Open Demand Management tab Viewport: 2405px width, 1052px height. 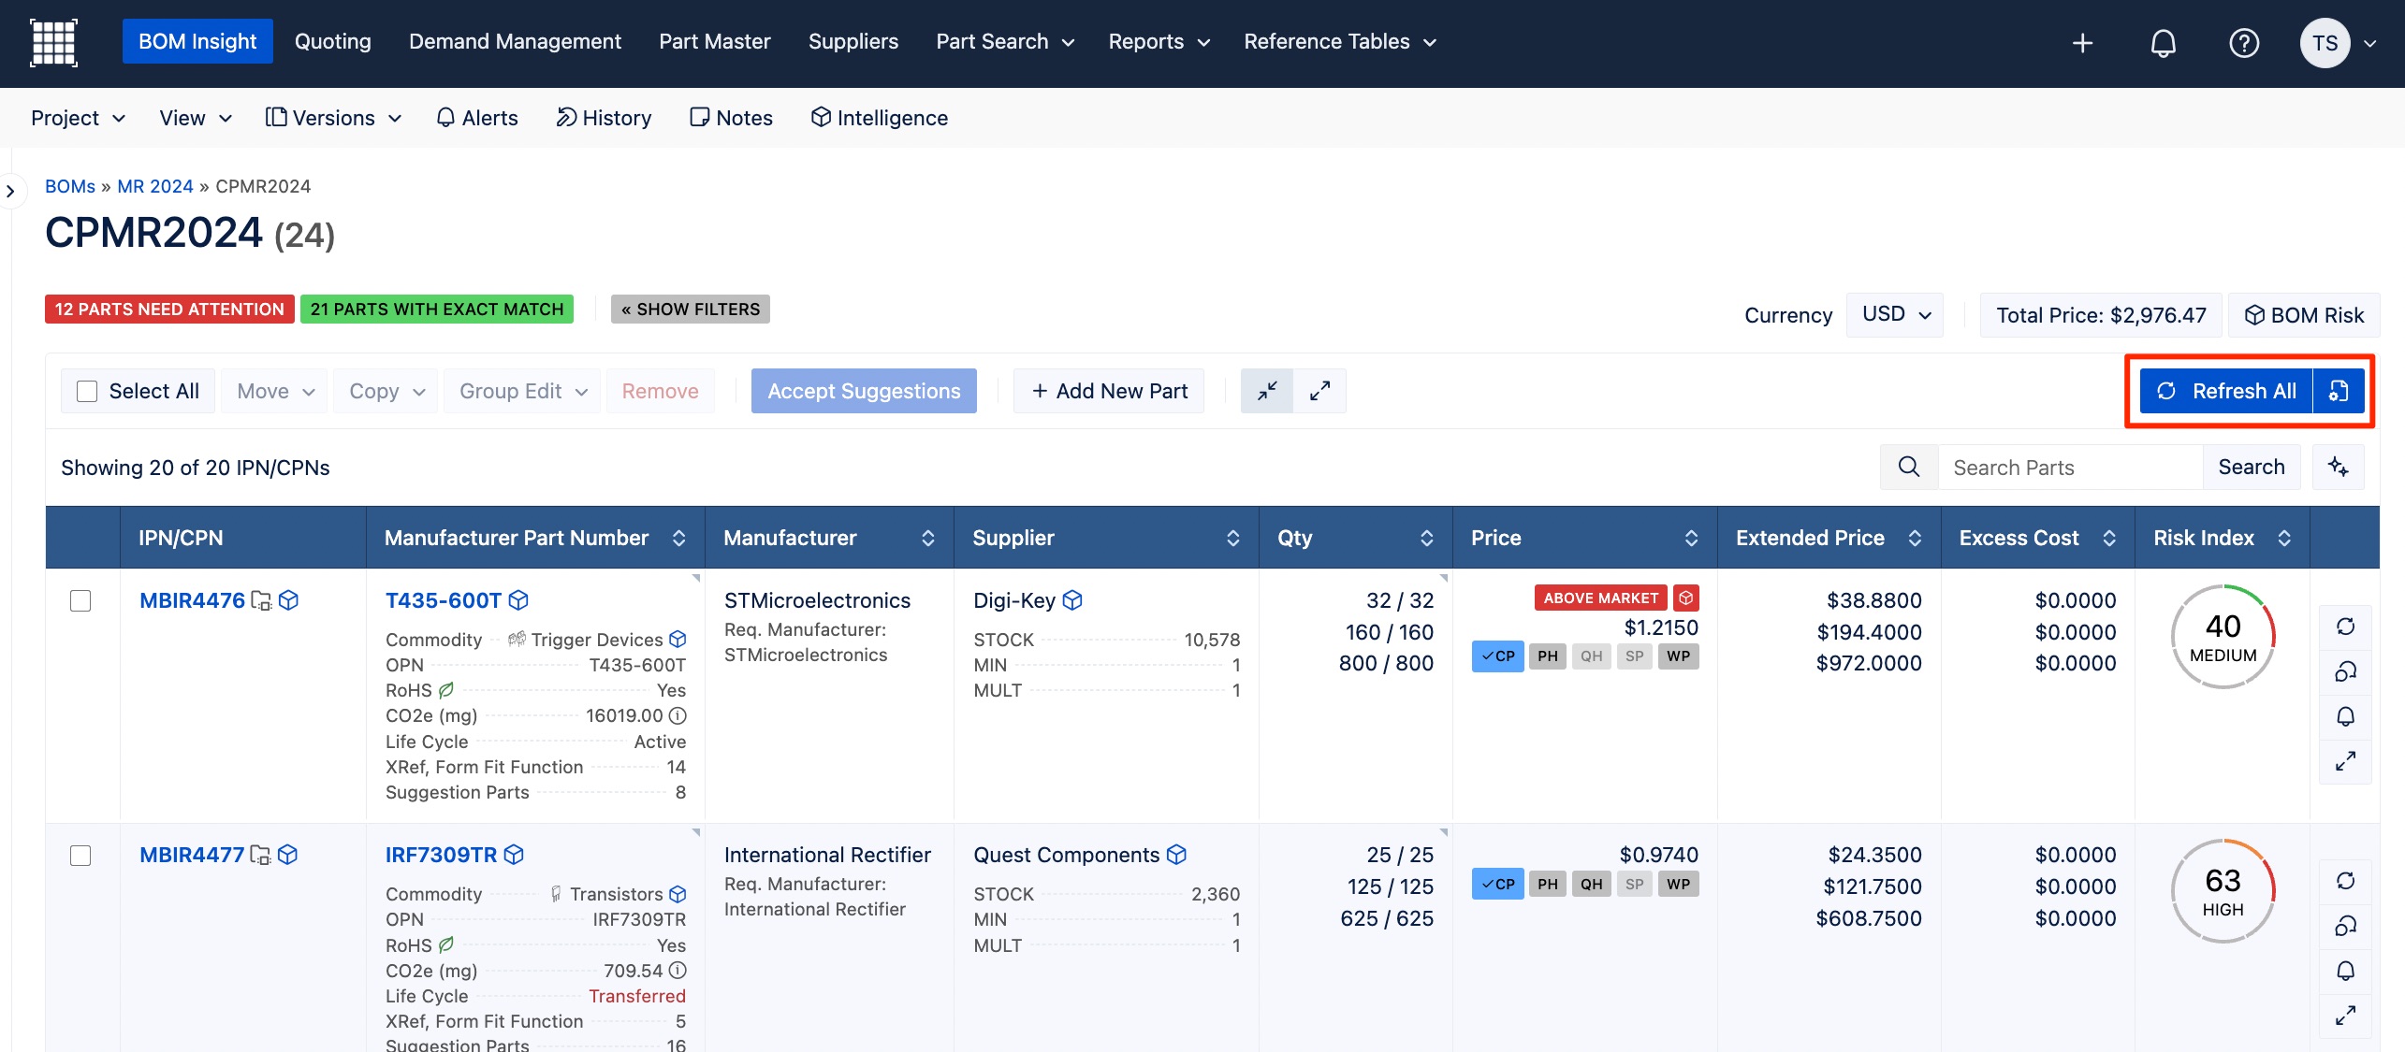pyautogui.click(x=515, y=42)
